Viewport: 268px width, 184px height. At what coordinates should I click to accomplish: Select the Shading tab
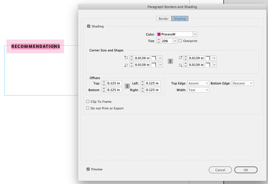tap(180, 19)
